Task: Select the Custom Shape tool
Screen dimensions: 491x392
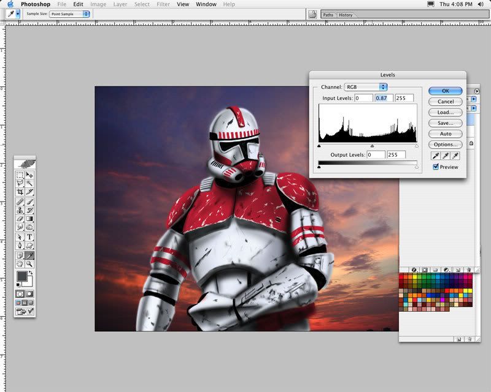Action: point(29,246)
